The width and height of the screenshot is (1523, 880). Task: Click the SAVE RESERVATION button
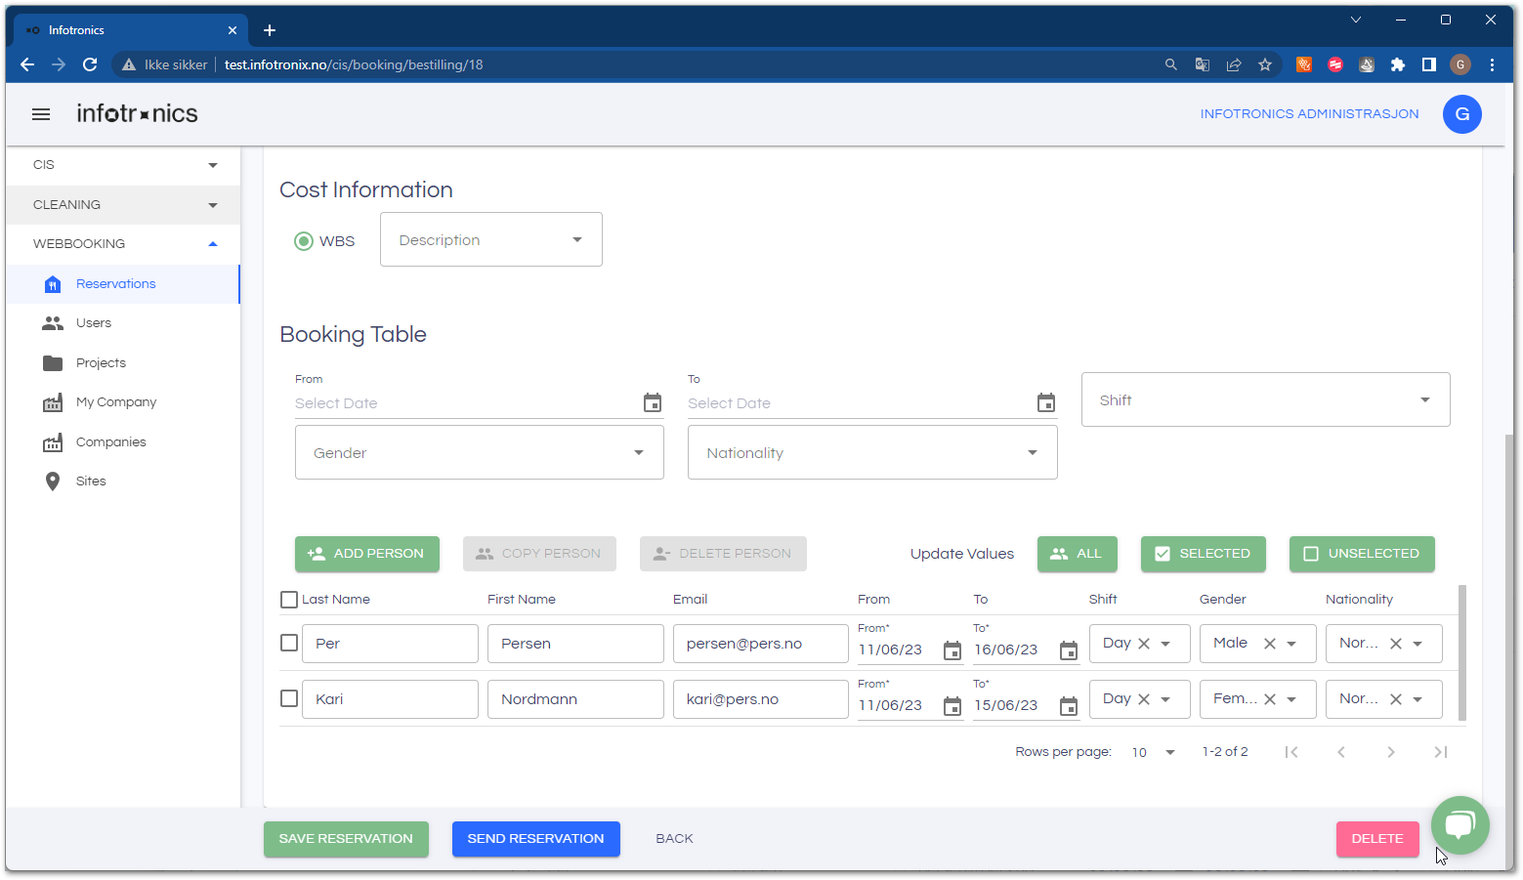(346, 838)
